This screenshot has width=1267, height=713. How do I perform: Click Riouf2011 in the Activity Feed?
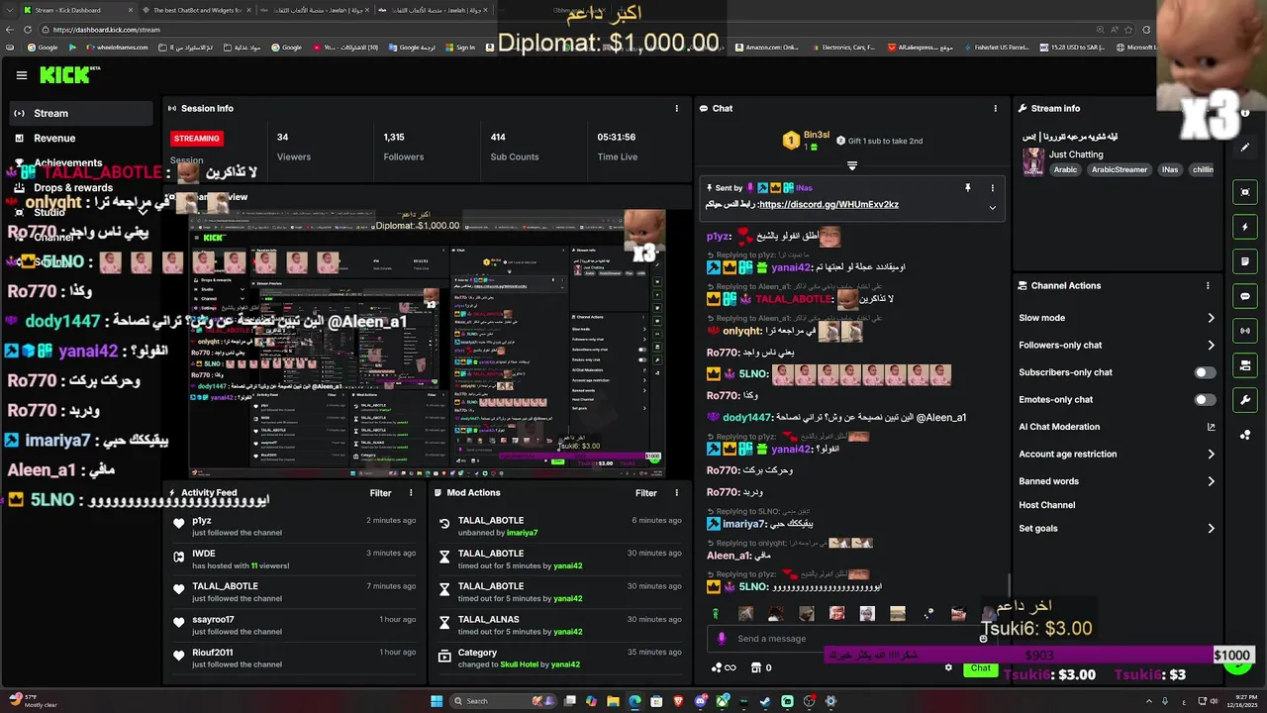213,652
